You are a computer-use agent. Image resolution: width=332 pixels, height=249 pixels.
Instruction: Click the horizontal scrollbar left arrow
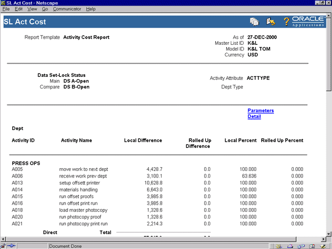3,239
